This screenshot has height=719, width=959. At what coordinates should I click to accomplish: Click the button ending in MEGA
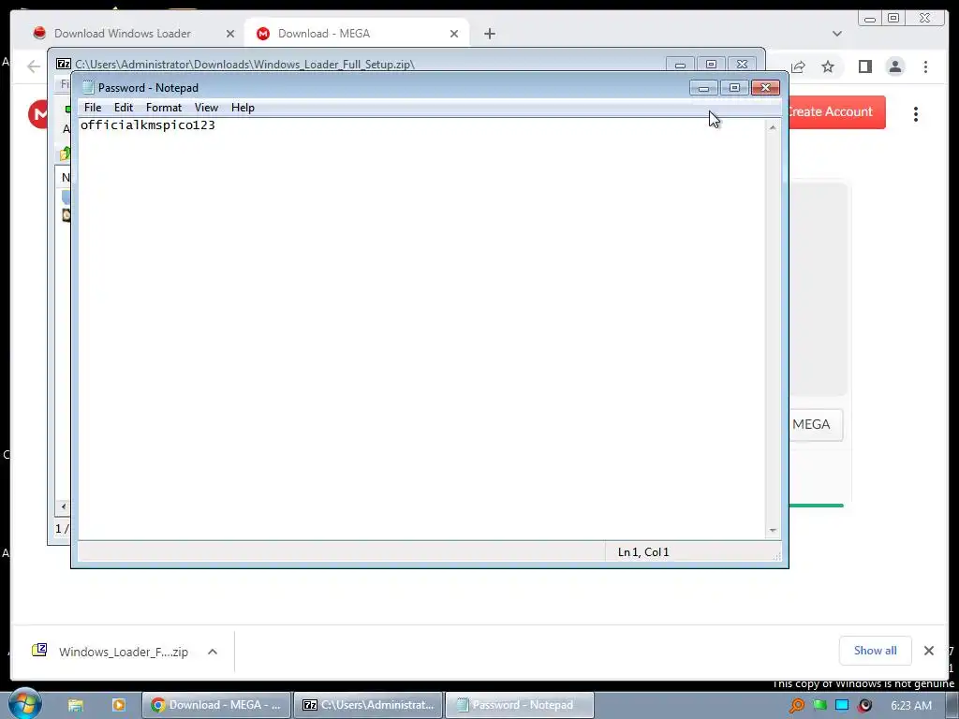(816, 424)
